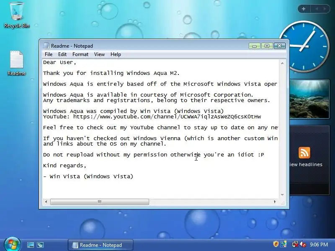The image size is (335, 251).
Task: Open the Format menu
Action: click(80, 54)
